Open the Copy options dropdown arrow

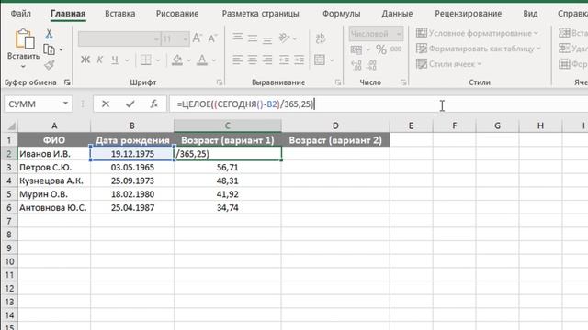pos(61,49)
